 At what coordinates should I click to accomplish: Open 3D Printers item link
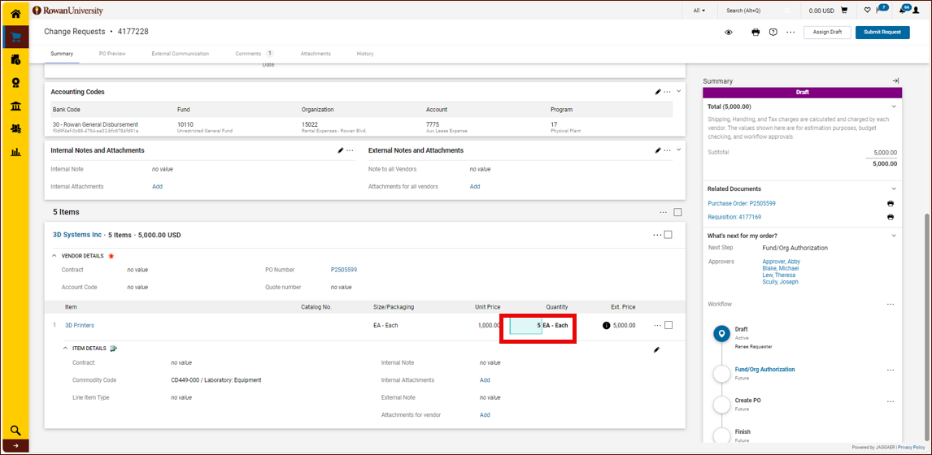tap(79, 325)
